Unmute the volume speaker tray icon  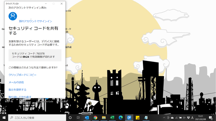click(x=184, y=118)
